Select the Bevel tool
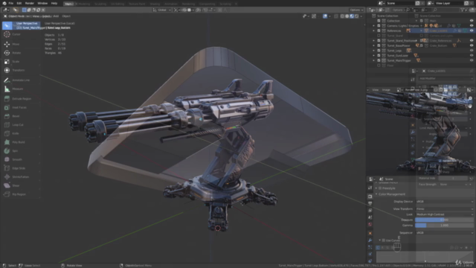Image resolution: width=476 pixels, height=268 pixels. tap(7, 116)
